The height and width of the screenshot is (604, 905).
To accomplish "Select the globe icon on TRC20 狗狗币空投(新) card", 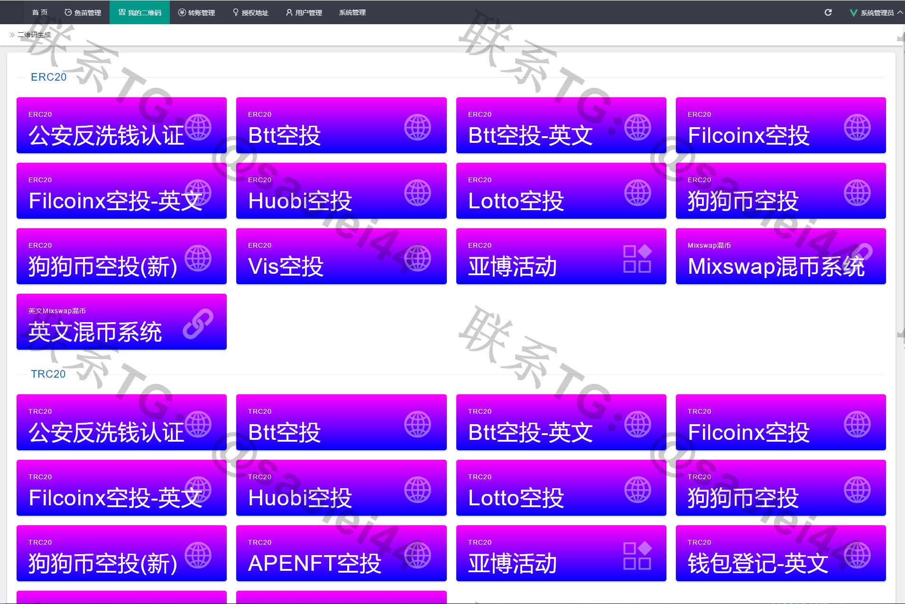I will click(x=198, y=555).
